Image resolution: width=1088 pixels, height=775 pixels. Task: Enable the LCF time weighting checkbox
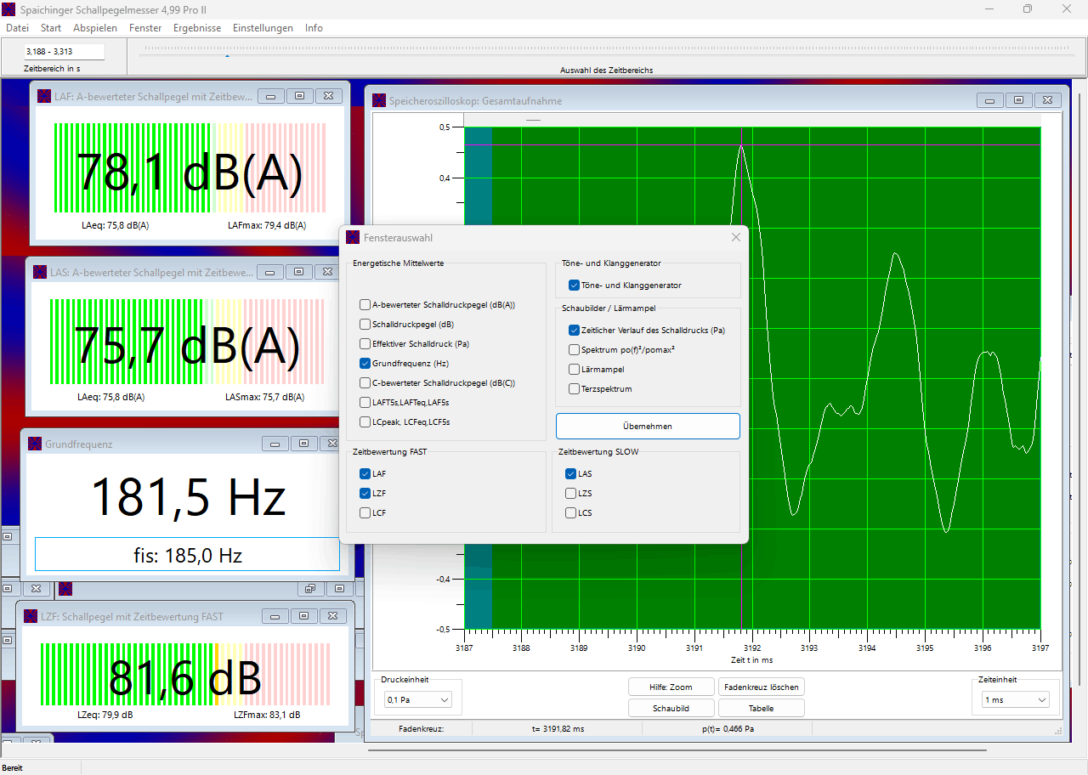[365, 512]
